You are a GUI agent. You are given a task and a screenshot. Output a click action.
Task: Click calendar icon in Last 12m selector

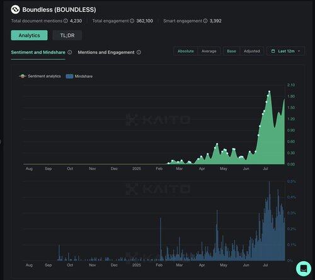pyautogui.click(x=273, y=51)
